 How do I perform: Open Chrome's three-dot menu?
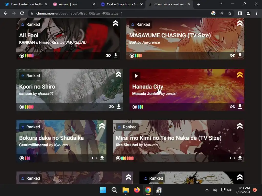click(x=256, y=13)
